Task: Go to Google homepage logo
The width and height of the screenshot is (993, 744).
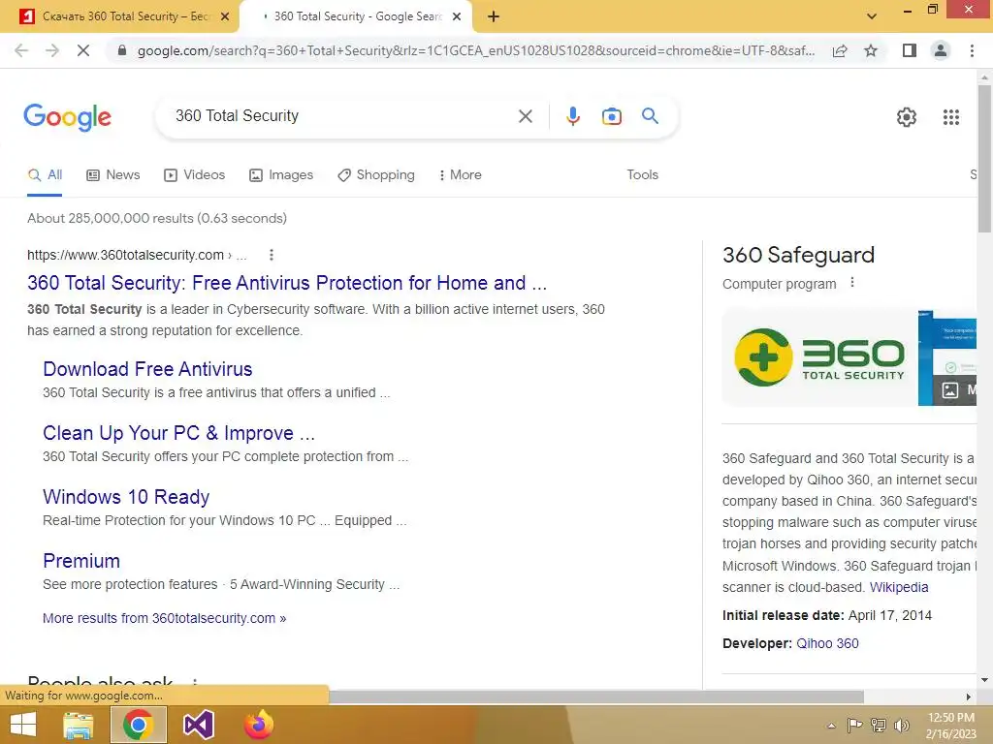Action: click(67, 117)
